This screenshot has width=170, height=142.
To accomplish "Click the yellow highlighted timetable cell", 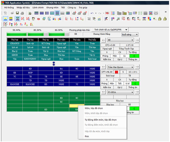I will click(77, 106).
